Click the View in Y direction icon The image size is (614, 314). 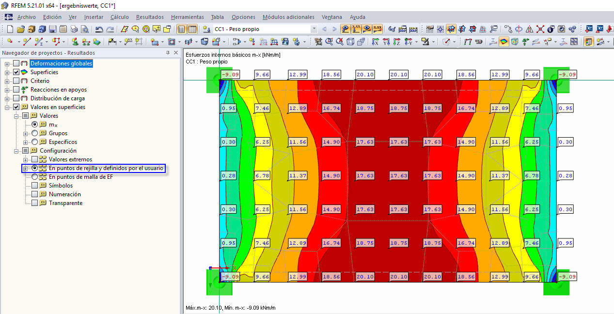(x=386, y=42)
